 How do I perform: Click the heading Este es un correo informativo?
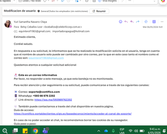38,75
